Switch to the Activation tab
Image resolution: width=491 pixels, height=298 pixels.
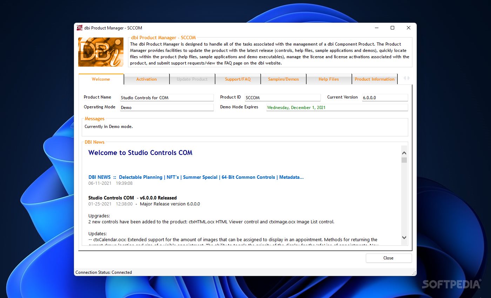(x=147, y=79)
